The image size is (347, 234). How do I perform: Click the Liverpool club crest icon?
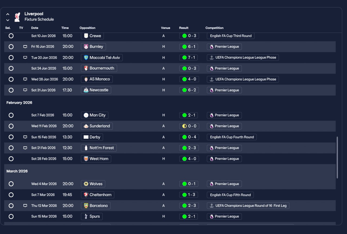[x=17, y=17]
